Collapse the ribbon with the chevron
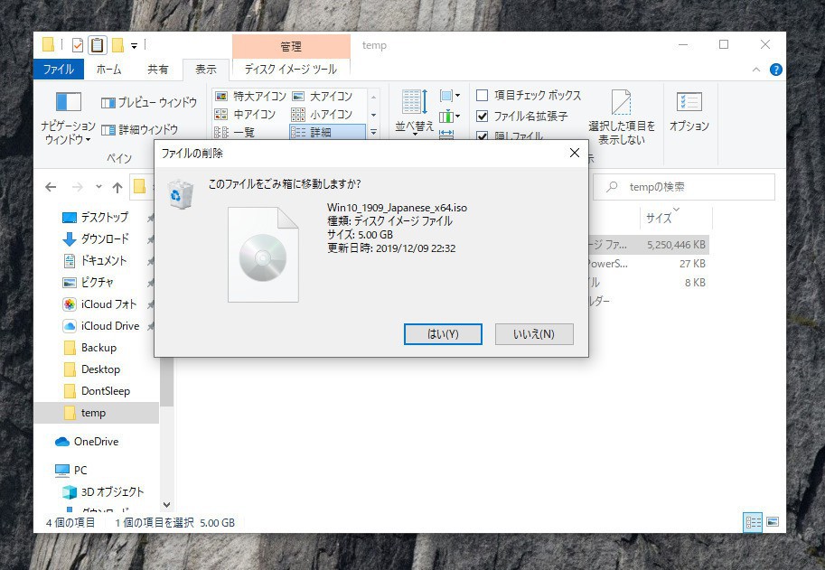Image resolution: width=825 pixels, height=570 pixels. pyautogui.click(x=756, y=70)
